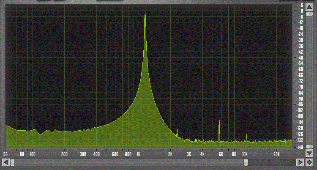Click the "2K" frequency axis label
This screenshot has height=170, width=317.
pos(170,154)
